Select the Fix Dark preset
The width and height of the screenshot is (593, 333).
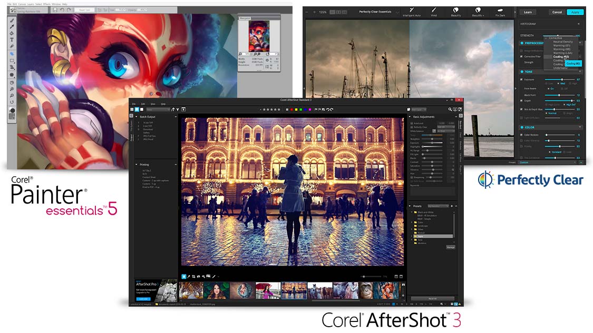pos(499,11)
